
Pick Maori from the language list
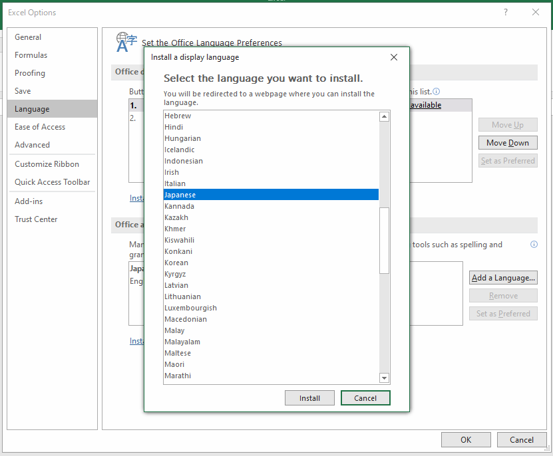click(271, 364)
